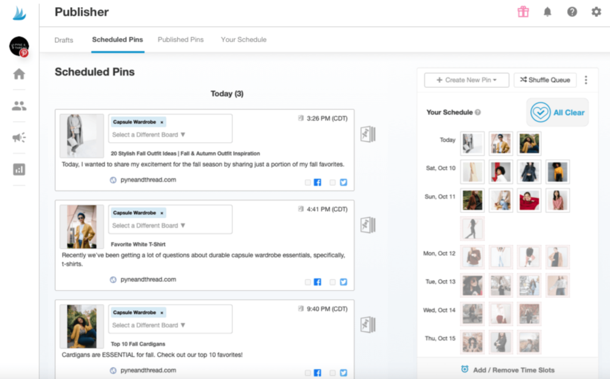The height and width of the screenshot is (379, 610).
Task: Select the Scheduled Pins tab
Action: point(117,40)
